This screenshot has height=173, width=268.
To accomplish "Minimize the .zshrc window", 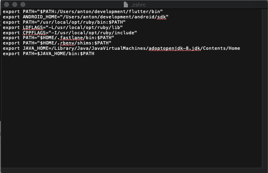I will pos(15,4).
